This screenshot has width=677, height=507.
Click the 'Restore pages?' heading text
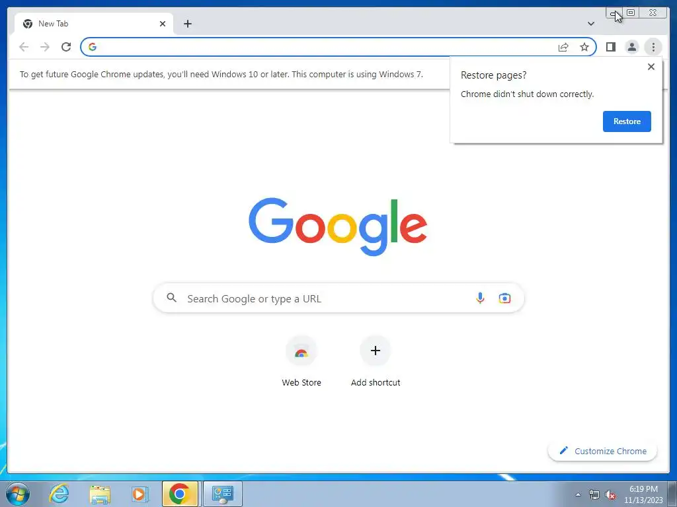[x=493, y=75]
